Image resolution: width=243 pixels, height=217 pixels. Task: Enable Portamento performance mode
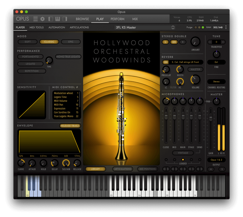coord(30,56)
